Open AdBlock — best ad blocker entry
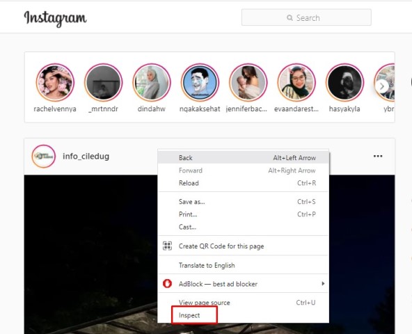The image size is (412, 334). pos(244,284)
